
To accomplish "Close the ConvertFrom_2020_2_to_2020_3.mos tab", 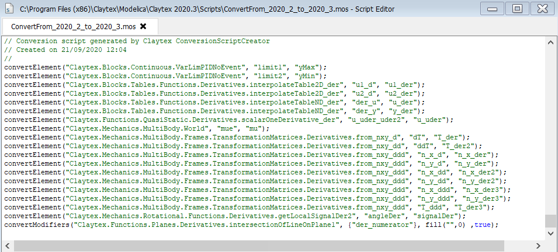I will pos(143,26).
